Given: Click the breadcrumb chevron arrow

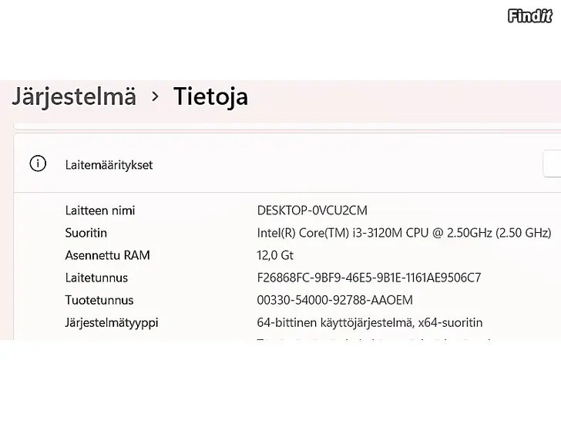Looking at the screenshot, I should tap(155, 97).
